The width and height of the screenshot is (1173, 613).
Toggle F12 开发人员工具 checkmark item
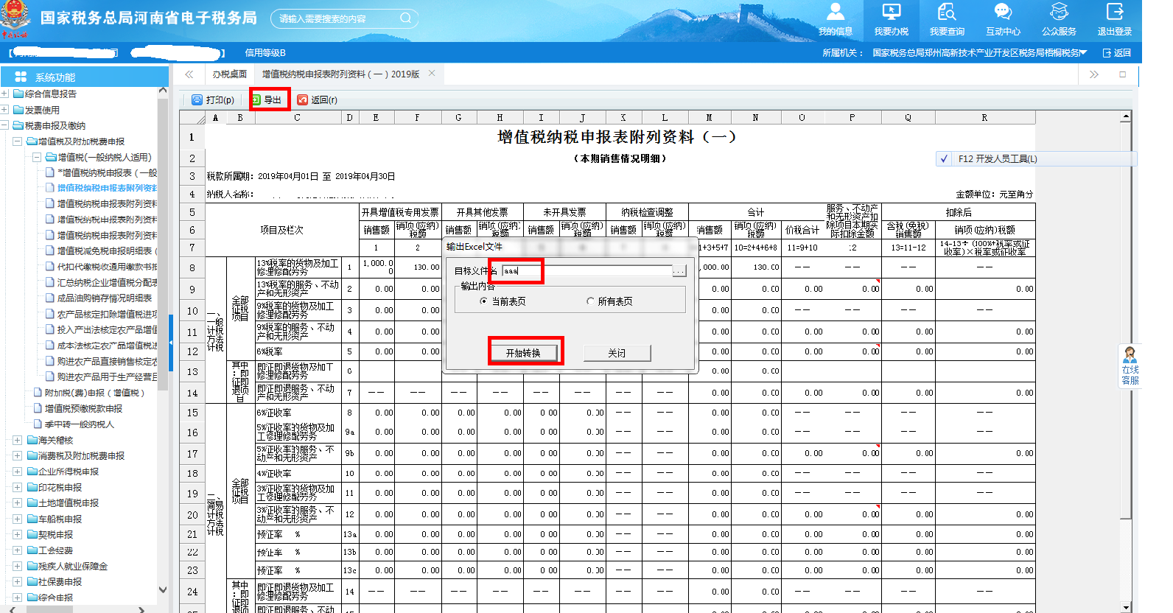945,159
